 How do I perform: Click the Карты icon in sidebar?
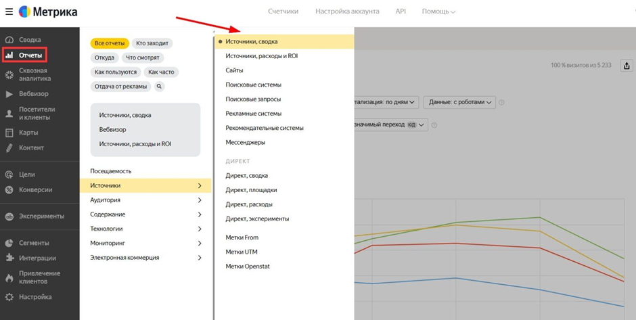point(9,133)
